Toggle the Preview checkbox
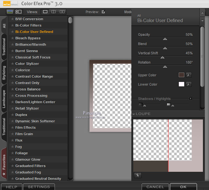209x190 pixels. [103, 12]
